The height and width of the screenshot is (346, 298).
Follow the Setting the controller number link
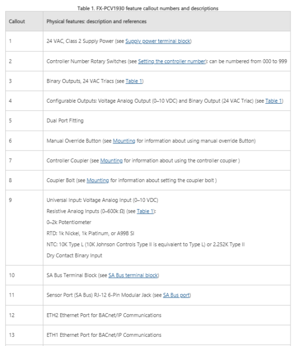coord(172,61)
